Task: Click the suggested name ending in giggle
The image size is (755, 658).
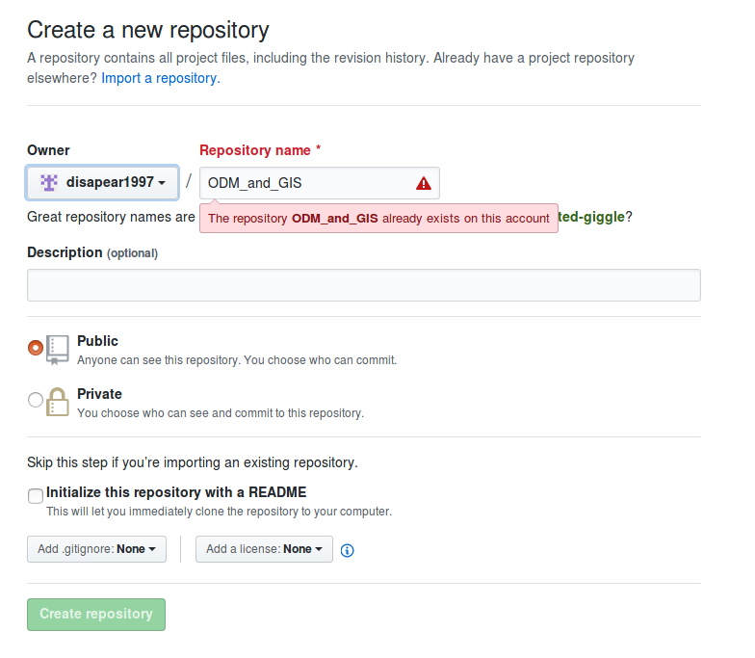Action: pyautogui.click(x=591, y=217)
